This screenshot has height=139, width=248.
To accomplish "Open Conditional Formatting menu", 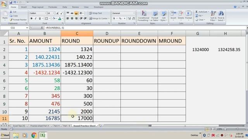I will (143, 16).
